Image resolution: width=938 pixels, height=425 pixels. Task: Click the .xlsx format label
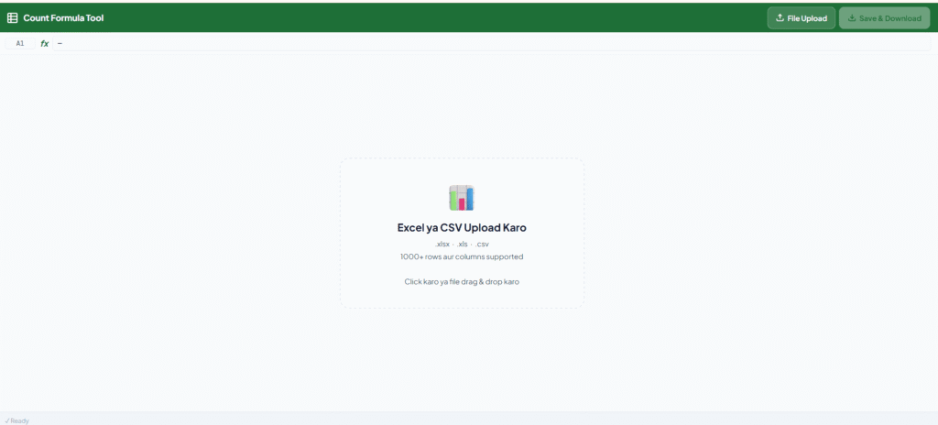(x=442, y=245)
